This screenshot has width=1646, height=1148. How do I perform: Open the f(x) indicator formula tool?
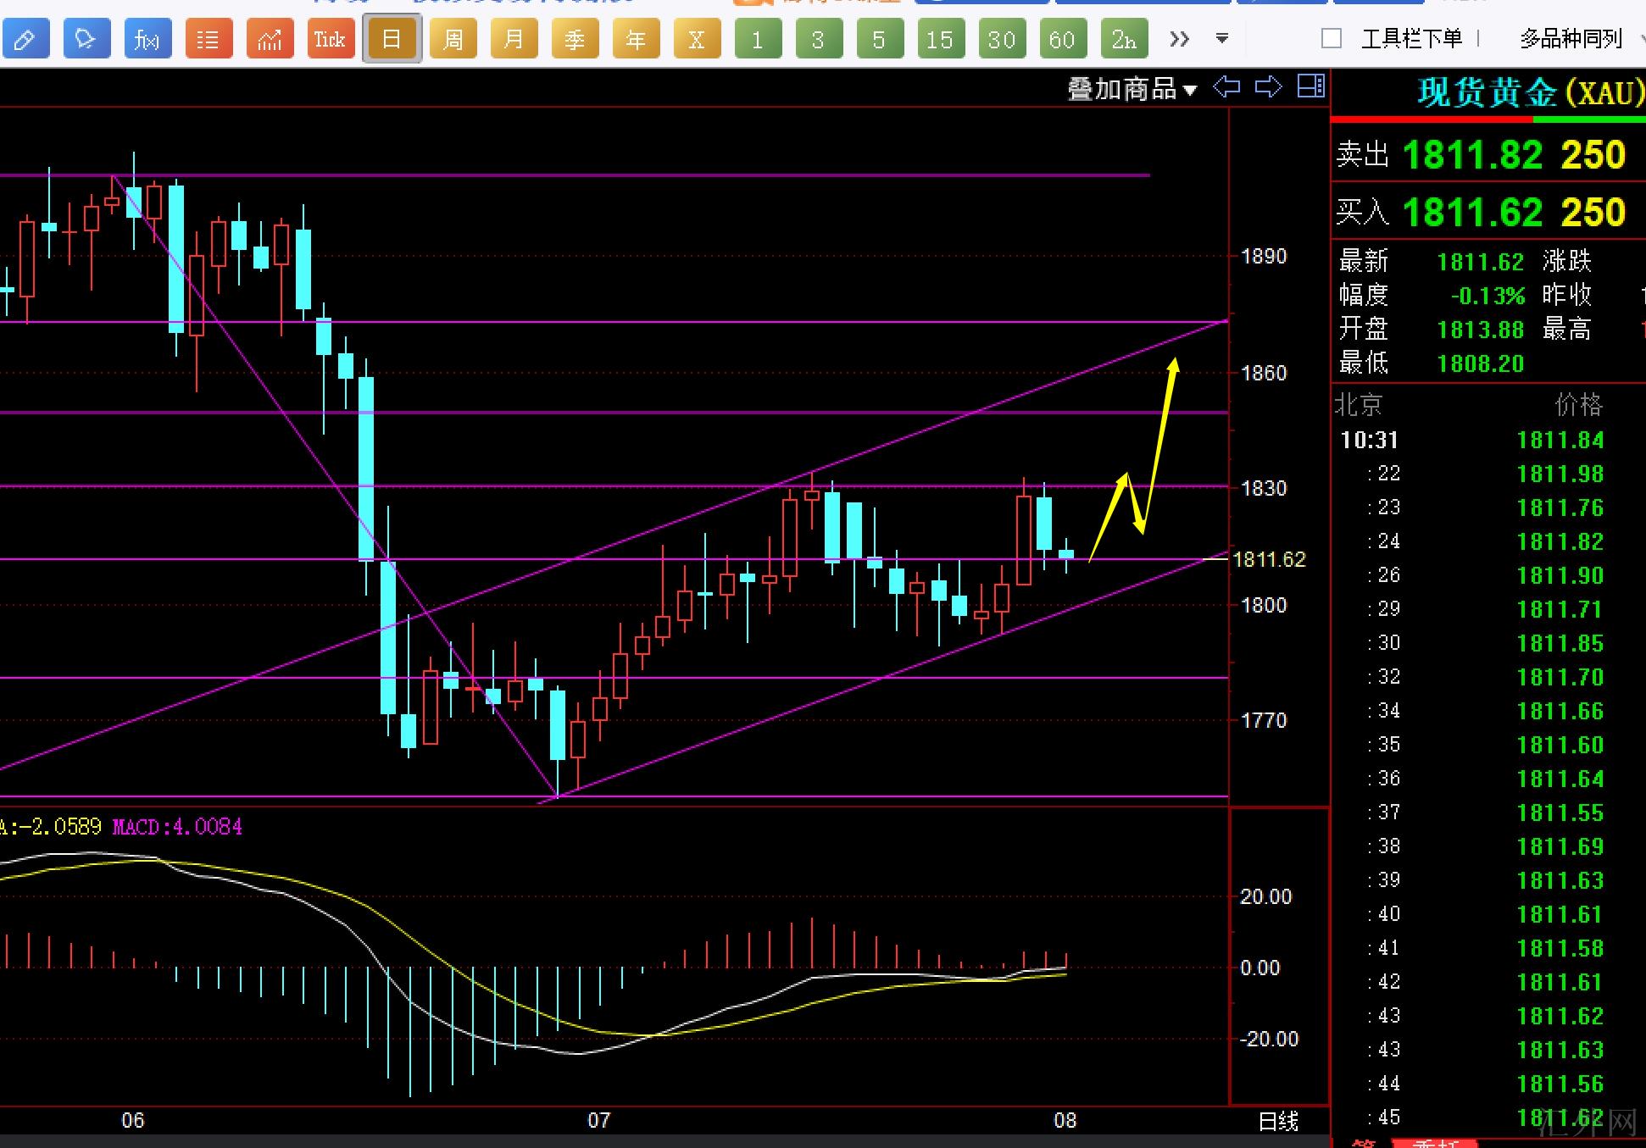147,39
